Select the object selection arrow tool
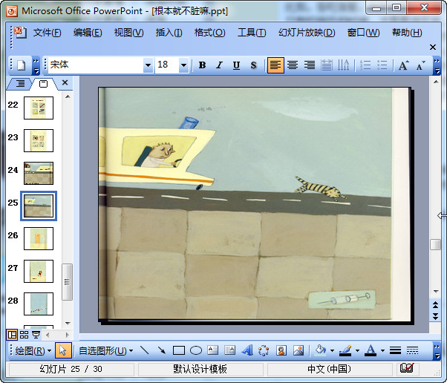 pos(62,350)
